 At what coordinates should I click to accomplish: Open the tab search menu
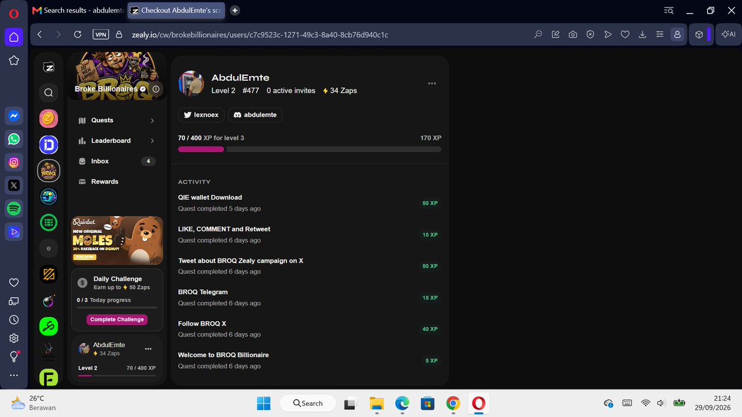pyautogui.click(x=668, y=11)
